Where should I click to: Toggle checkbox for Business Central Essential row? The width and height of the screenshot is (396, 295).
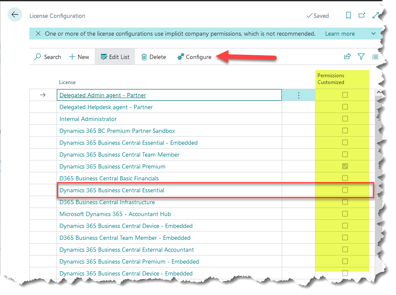(345, 190)
